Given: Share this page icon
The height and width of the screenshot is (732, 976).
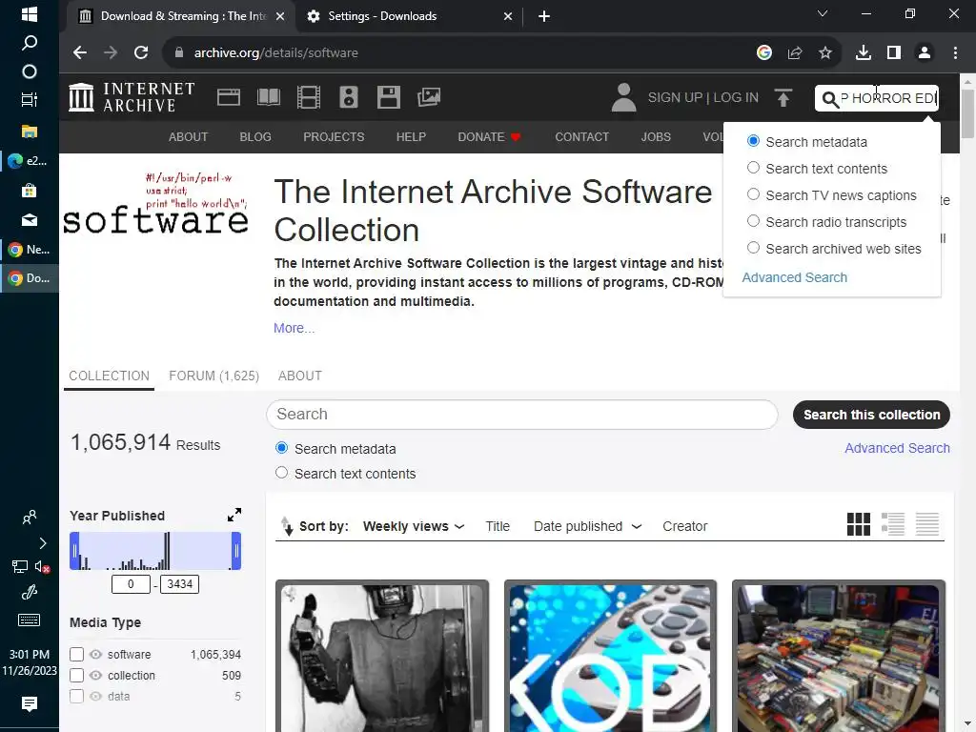Looking at the screenshot, I should click(x=795, y=53).
